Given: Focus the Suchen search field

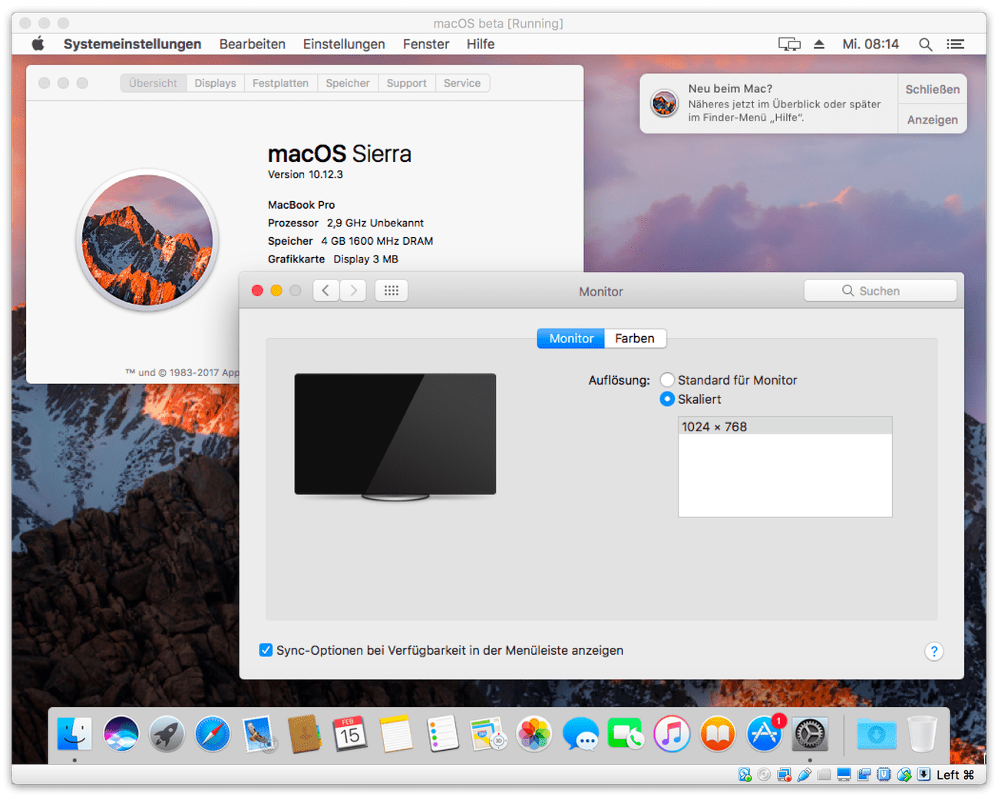Looking at the screenshot, I should point(881,291).
